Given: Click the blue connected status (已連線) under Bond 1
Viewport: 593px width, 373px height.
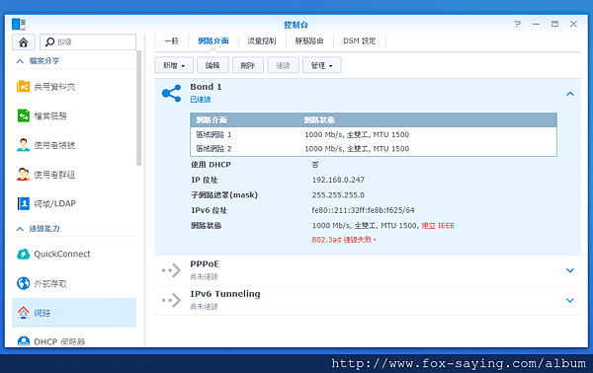Looking at the screenshot, I should 201,100.
